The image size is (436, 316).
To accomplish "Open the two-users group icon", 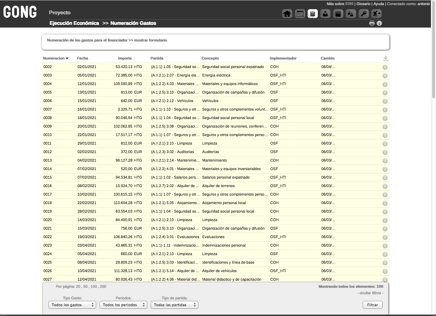I will pos(351,14).
